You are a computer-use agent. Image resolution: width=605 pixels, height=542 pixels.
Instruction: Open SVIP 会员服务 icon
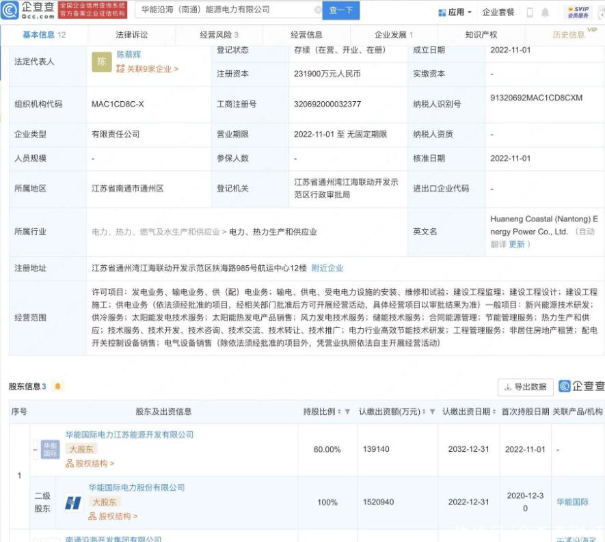[x=580, y=10]
